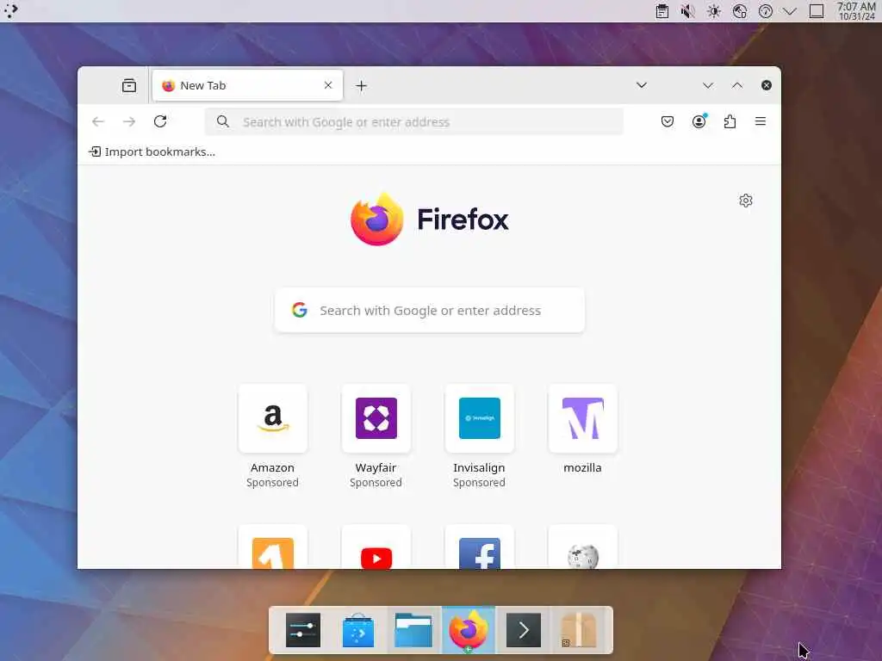The height and width of the screenshot is (661, 882).
Task: Launch Konsole terminal from the dock
Action: (x=524, y=630)
